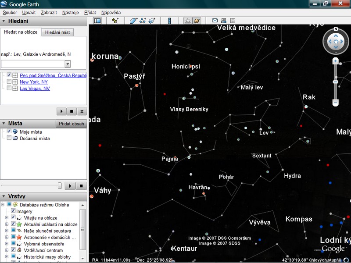This screenshot has width=351, height=263.
Task: Select the Hledat na obloze tab
Action: point(21,32)
